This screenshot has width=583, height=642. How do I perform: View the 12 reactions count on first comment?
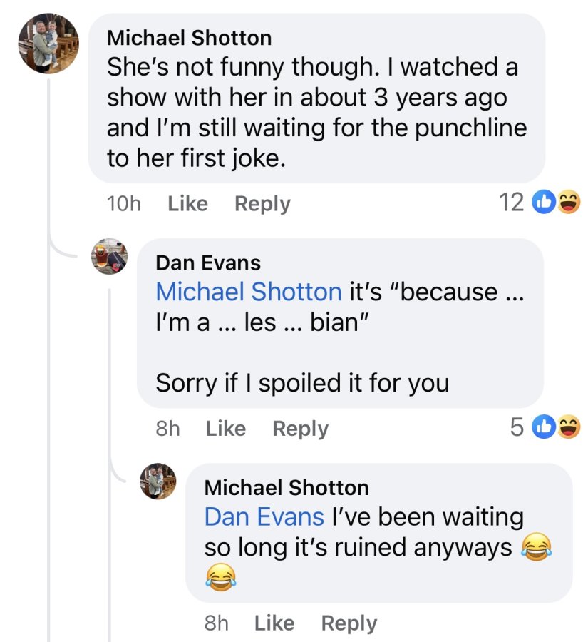pyautogui.click(x=512, y=203)
